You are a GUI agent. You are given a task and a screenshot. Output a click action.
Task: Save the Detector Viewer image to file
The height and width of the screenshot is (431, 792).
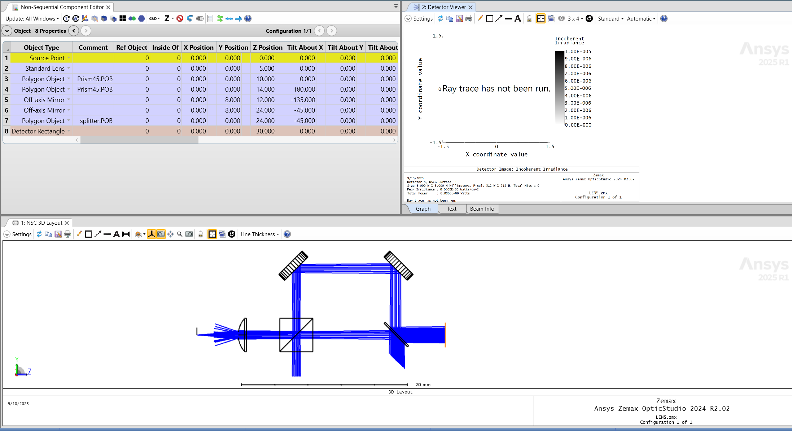(x=459, y=18)
